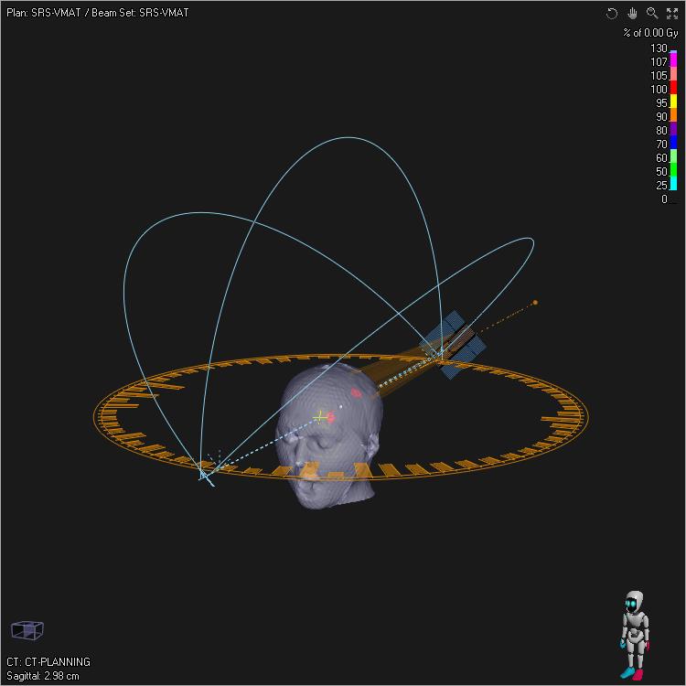Click the 95 percent yellow dose swatch

(673, 101)
